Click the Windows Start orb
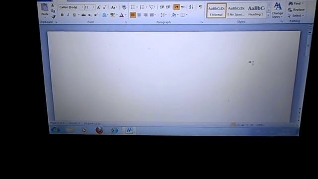The height and width of the screenshot is (179, 318). [55, 130]
